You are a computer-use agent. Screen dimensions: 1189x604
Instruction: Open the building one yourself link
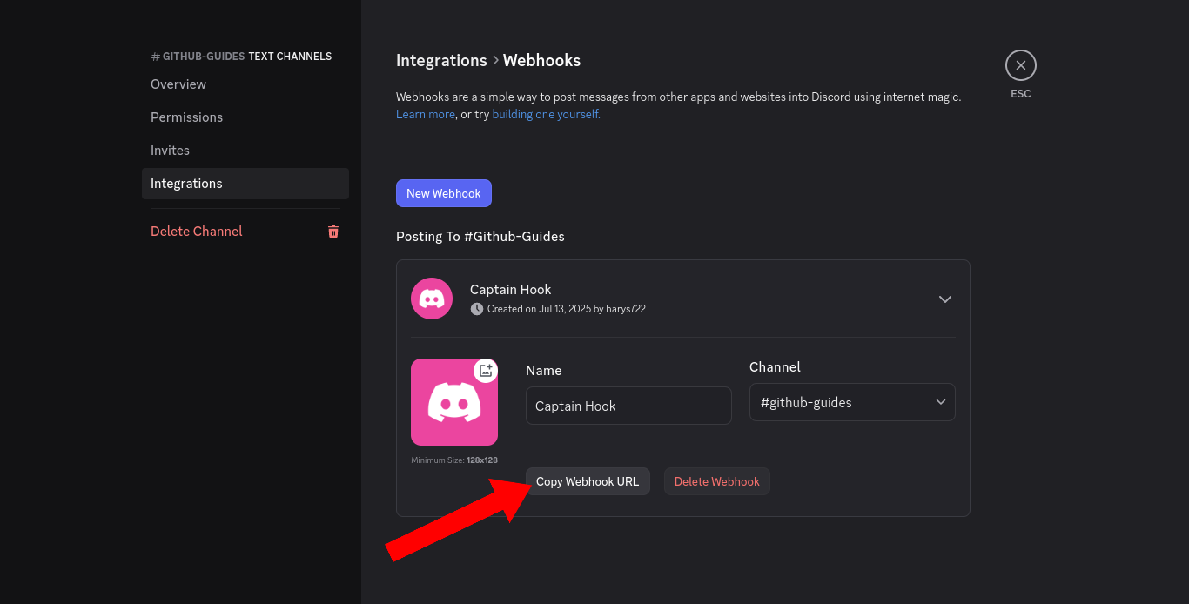click(x=546, y=114)
